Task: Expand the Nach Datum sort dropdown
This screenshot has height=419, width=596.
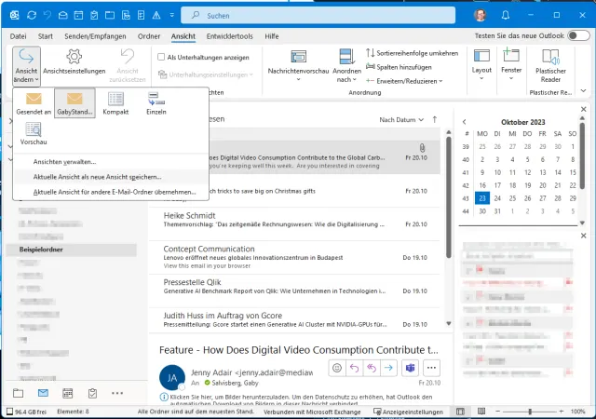Action: point(401,120)
